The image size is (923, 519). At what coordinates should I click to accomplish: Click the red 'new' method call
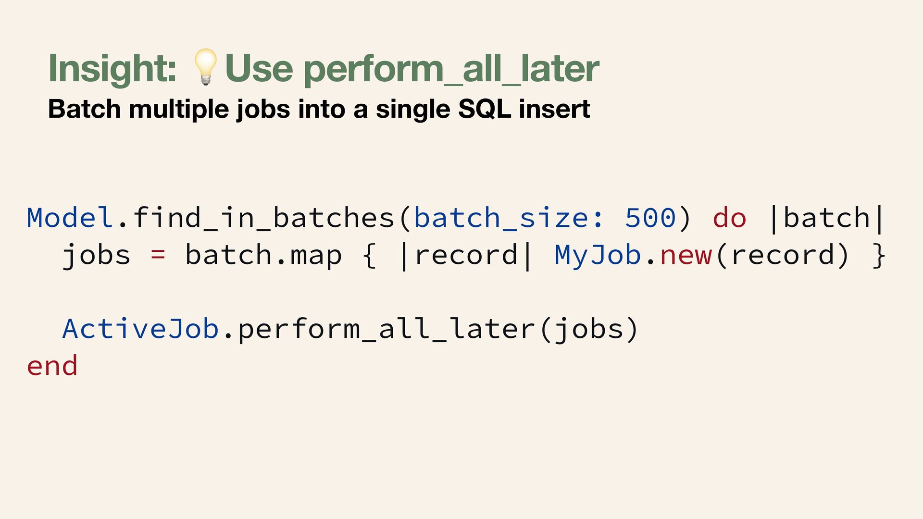[686, 255]
